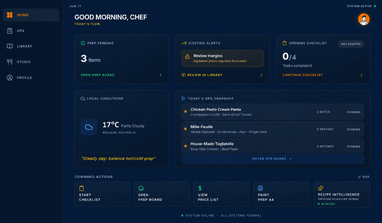This screenshot has width=382, height=223.
Task: Click the orange status dot for Mille-Feuille
Action: tap(185, 129)
